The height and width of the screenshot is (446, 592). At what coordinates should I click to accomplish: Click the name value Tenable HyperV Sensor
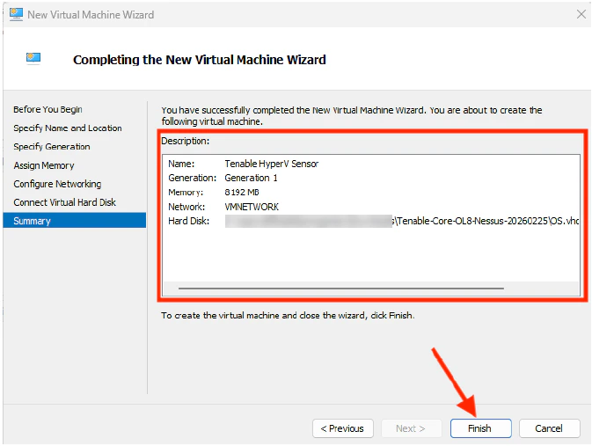(272, 164)
